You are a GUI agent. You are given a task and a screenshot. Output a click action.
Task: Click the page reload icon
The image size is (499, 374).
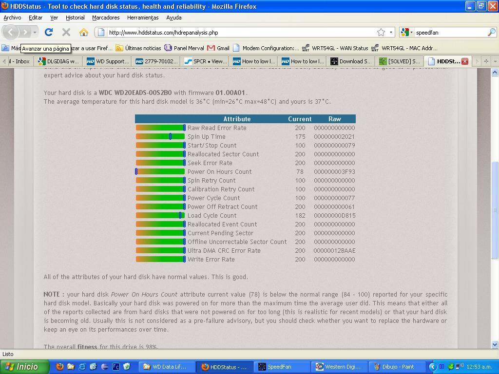(x=49, y=33)
